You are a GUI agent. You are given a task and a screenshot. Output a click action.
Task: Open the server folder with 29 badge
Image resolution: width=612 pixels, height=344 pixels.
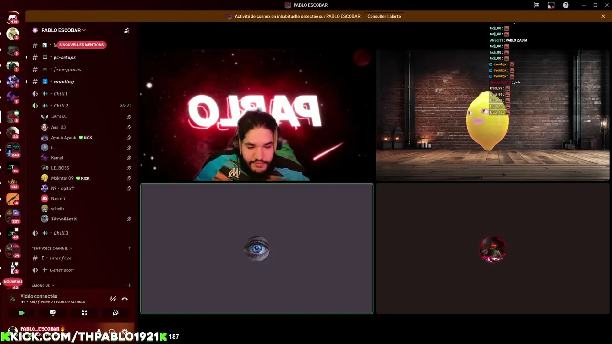13,250
